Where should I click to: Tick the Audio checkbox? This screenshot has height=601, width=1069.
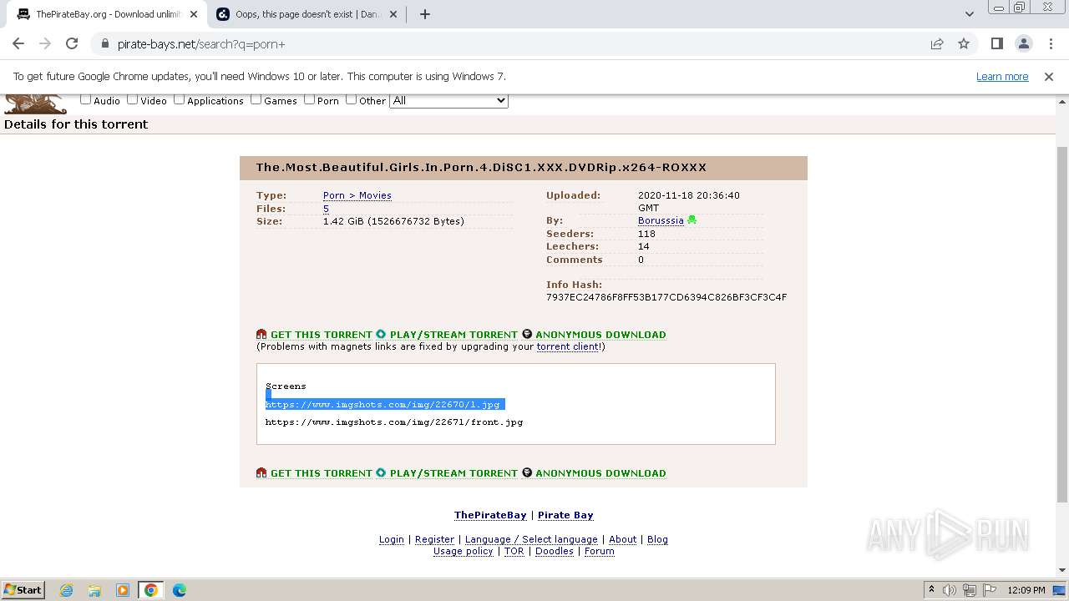(x=85, y=99)
